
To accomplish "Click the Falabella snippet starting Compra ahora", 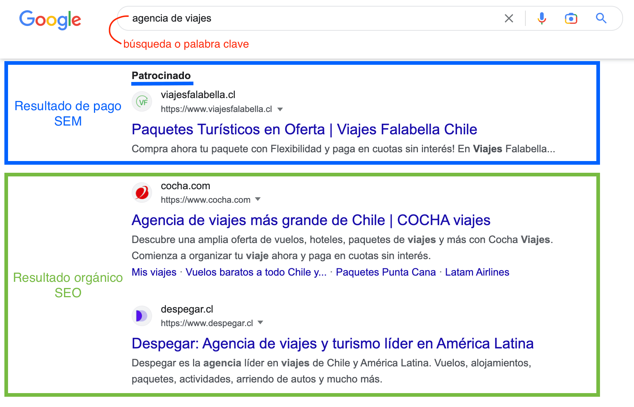I will 343,149.
